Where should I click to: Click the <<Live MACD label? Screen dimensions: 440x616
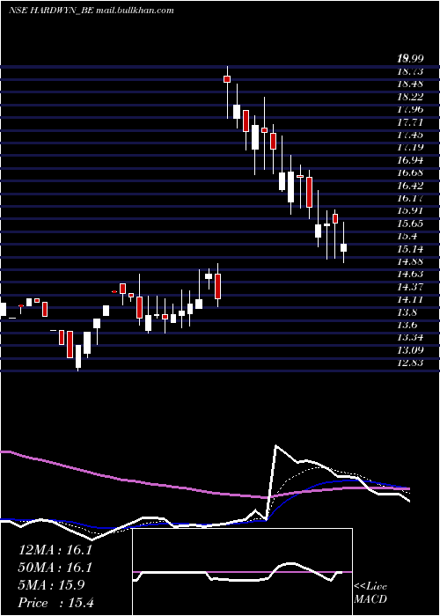(x=370, y=593)
